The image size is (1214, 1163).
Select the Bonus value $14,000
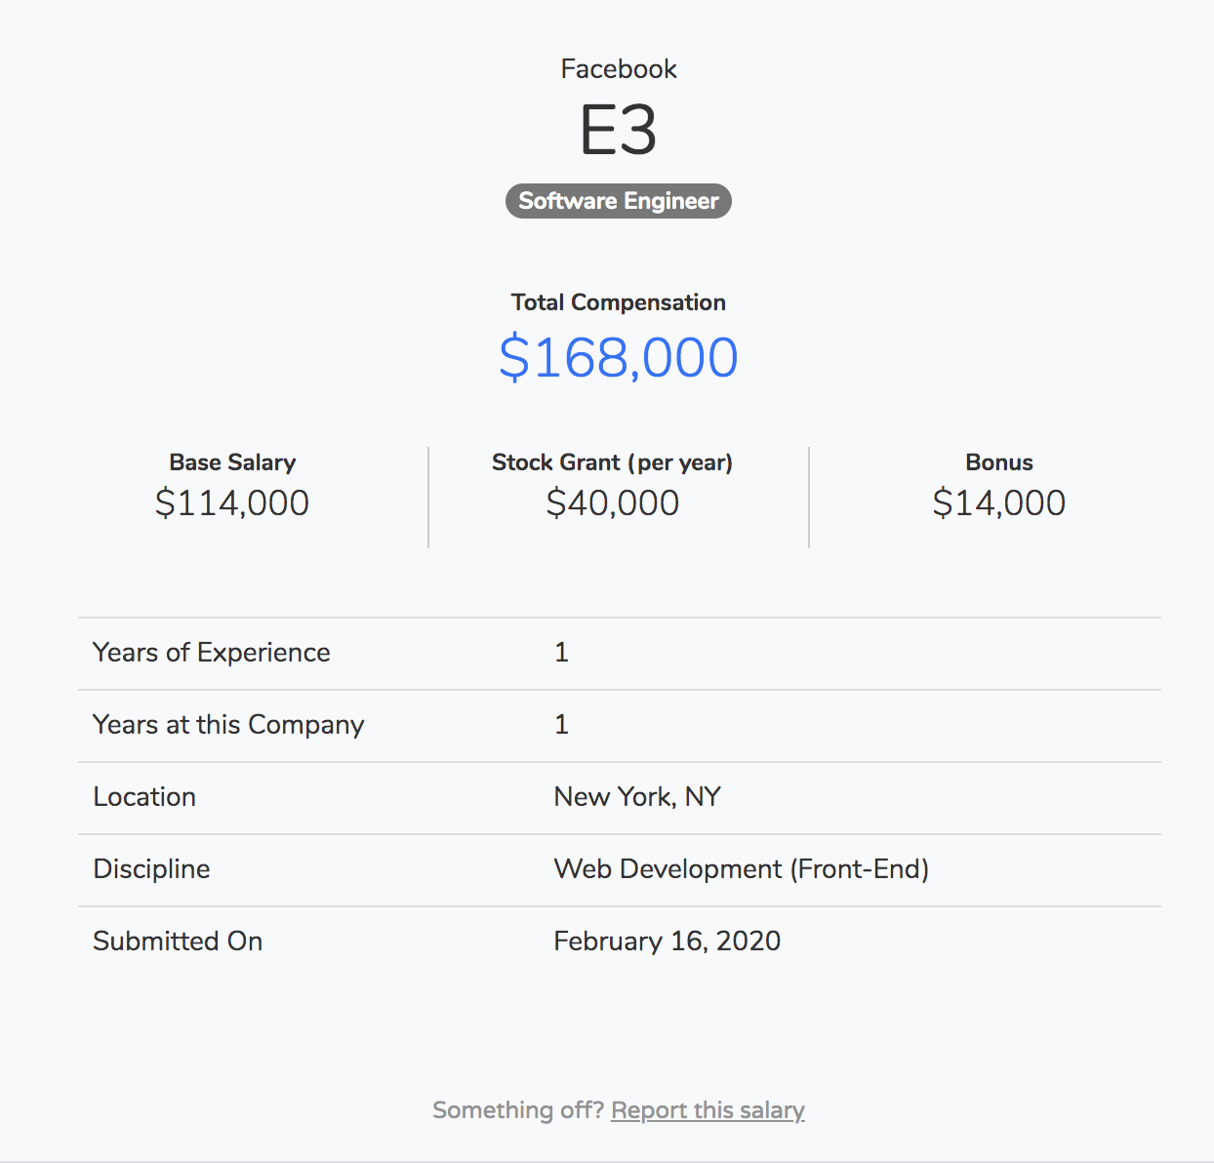click(998, 503)
